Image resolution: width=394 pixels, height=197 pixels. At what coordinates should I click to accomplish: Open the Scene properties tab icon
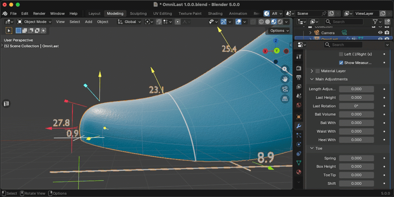coord(299,96)
